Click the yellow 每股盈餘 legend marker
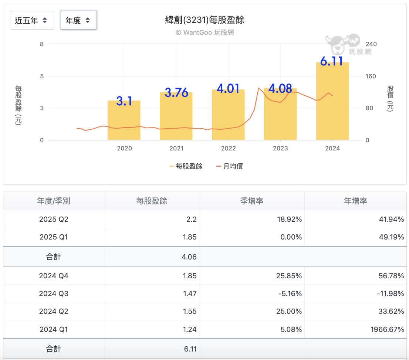409x360 pixels. pos(171,166)
